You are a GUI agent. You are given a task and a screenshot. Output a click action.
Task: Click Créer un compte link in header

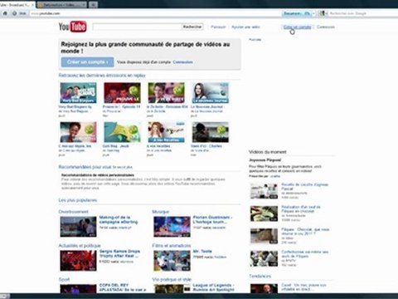[297, 27]
